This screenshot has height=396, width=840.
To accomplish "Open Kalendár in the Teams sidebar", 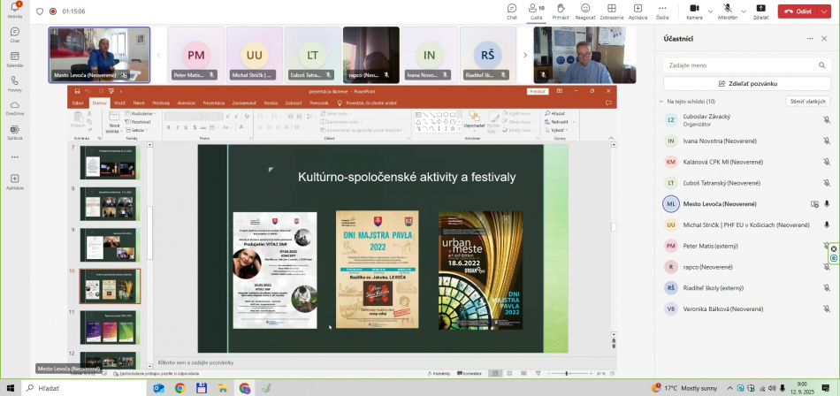I will pyautogui.click(x=14, y=57).
